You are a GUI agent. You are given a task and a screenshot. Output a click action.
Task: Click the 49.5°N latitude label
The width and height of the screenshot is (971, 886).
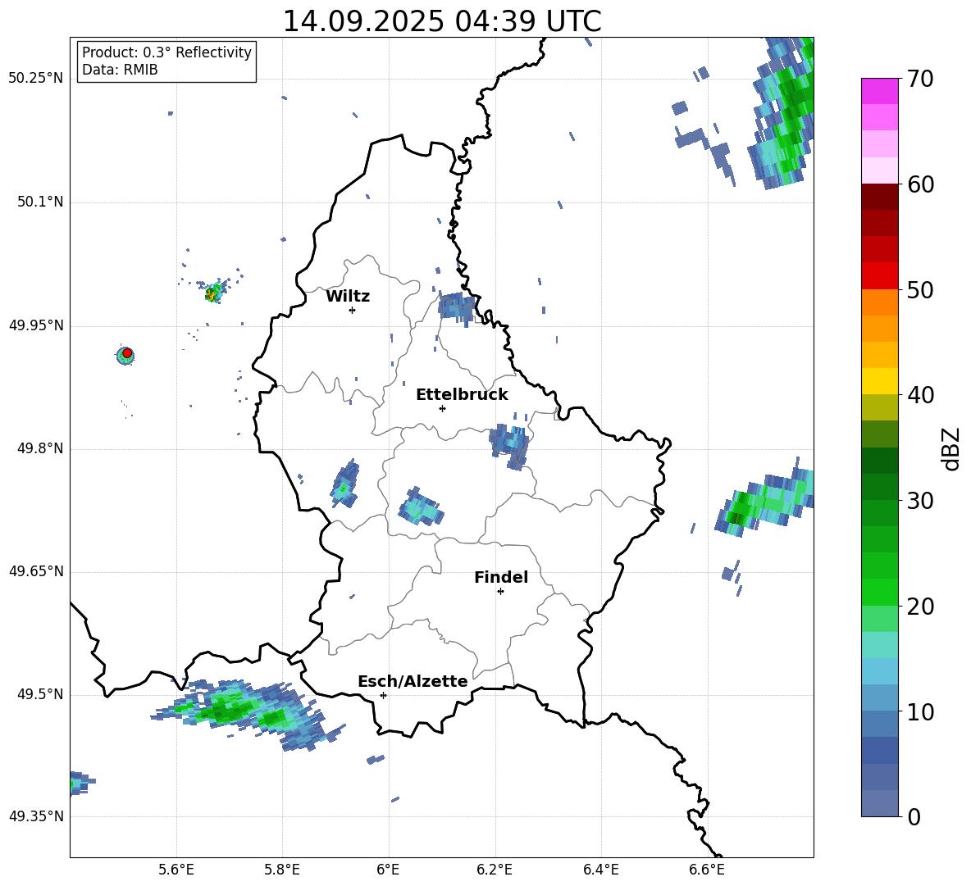click(39, 694)
